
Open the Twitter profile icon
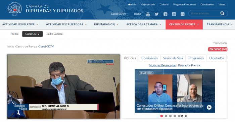coord(156,14)
